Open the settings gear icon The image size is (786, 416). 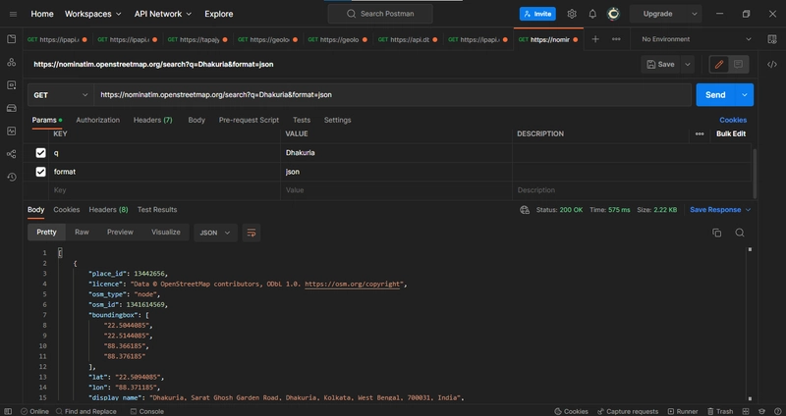pyautogui.click(x=572, y=14)
